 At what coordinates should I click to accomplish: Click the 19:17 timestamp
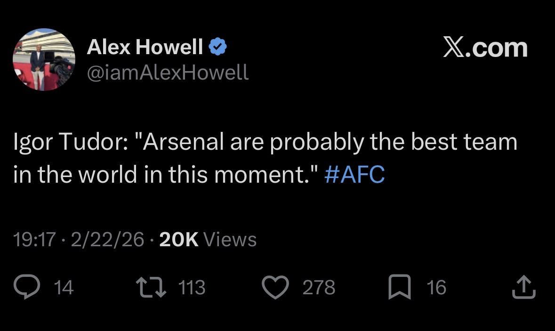click(34, 239)
